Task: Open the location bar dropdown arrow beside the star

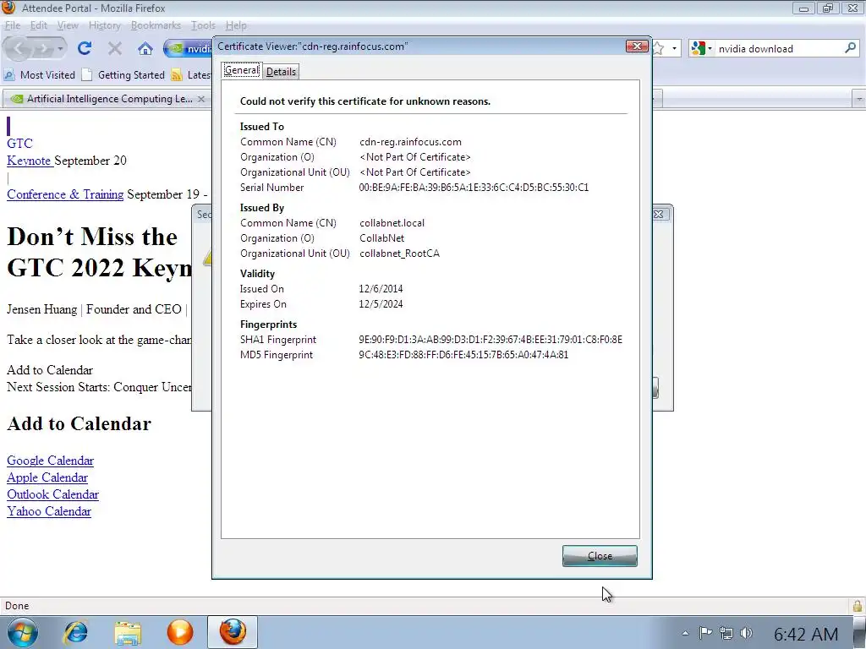Action: 674,48
